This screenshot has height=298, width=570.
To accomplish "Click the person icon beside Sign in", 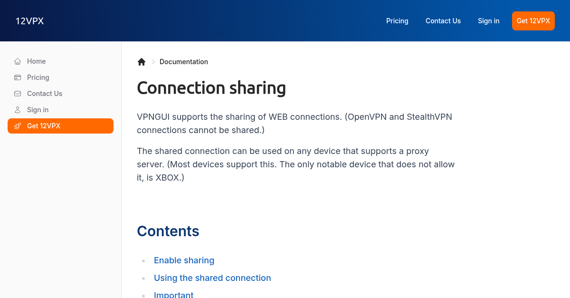I will tap(17, 110).
